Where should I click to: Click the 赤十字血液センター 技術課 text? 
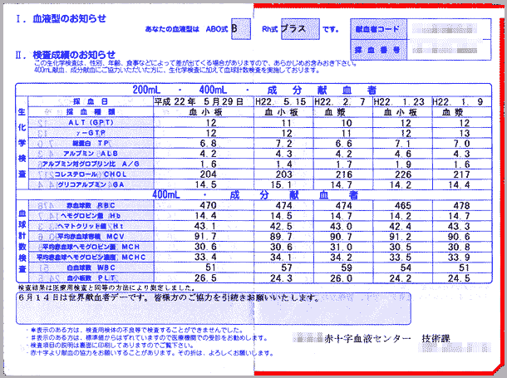click(x=386, y=339)
